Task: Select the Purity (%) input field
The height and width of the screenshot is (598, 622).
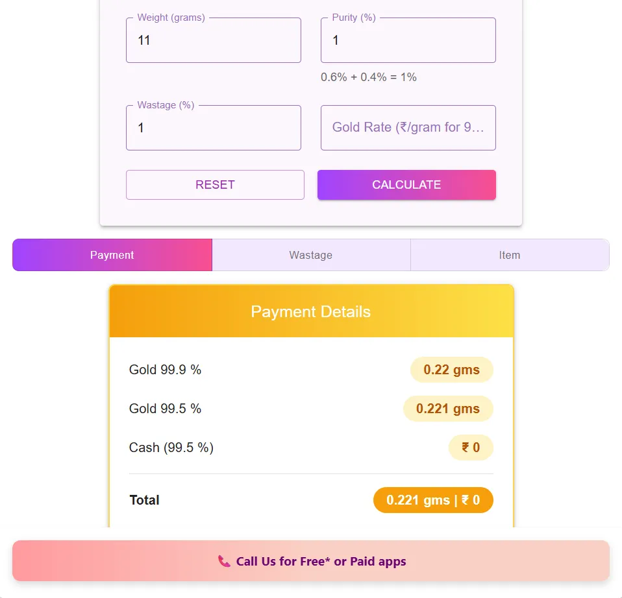Action: pos(408,40)
